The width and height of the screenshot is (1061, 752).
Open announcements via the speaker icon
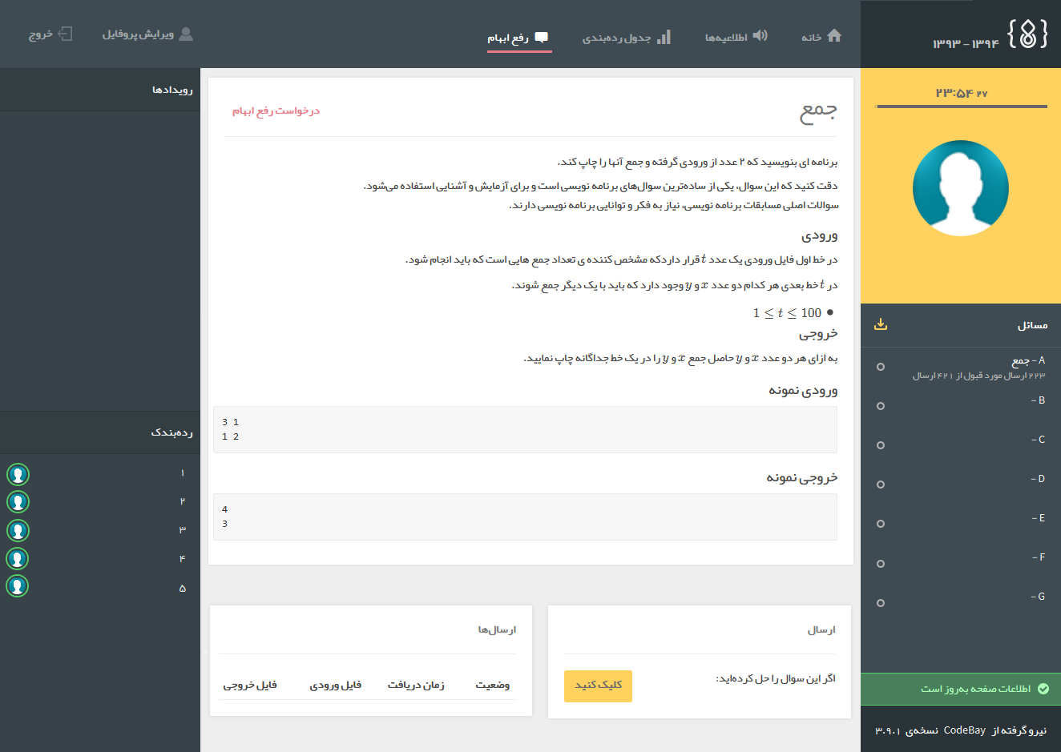tap(760, 36)
